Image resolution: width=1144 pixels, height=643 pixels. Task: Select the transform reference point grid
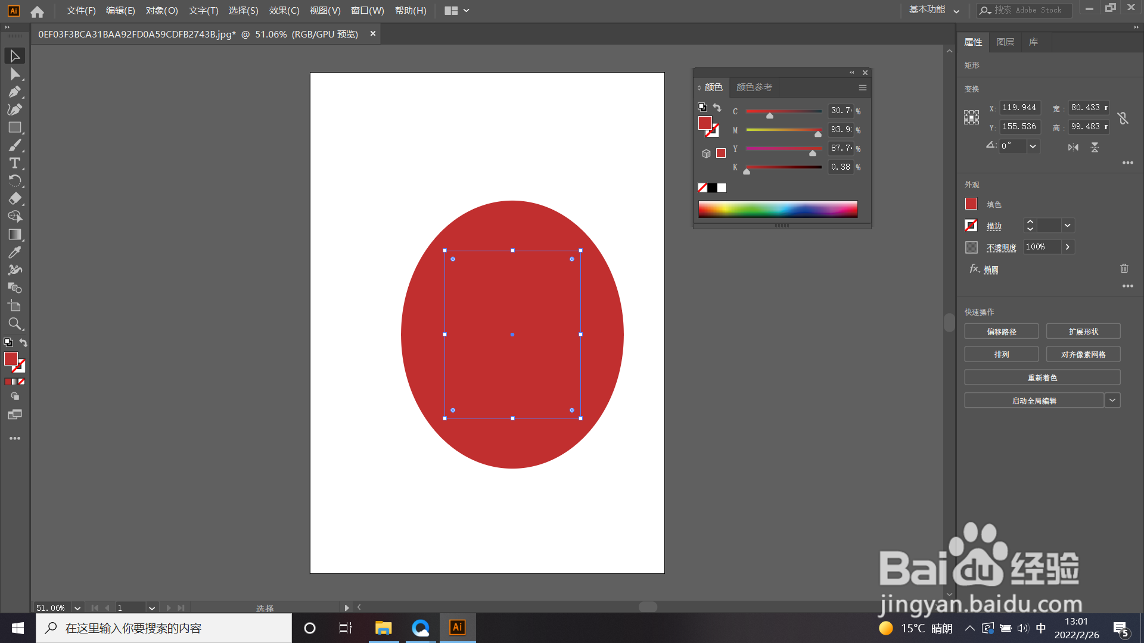(971, 117)
